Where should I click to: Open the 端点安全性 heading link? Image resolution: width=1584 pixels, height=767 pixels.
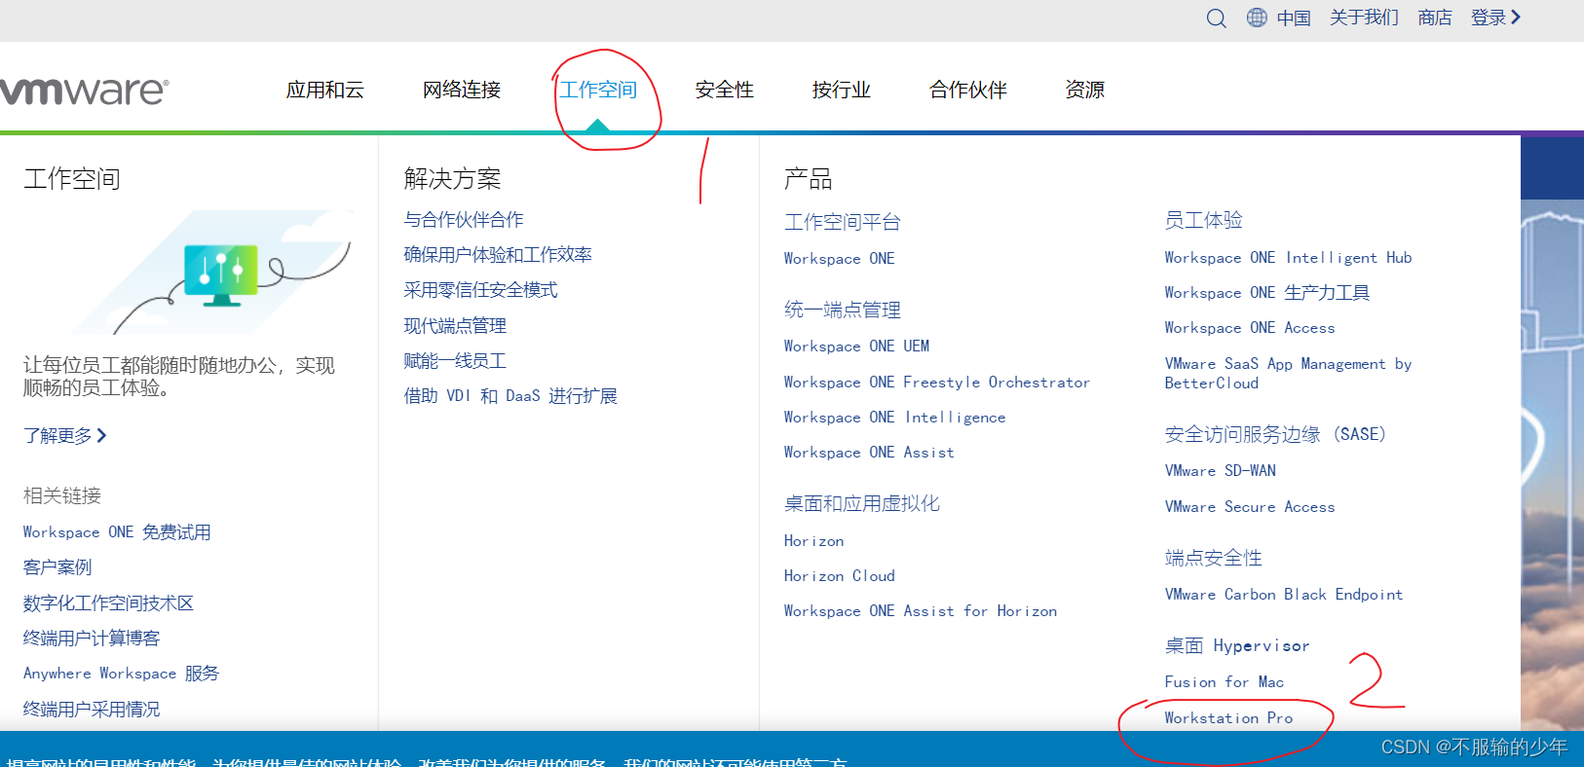[x=1214, y=559]
